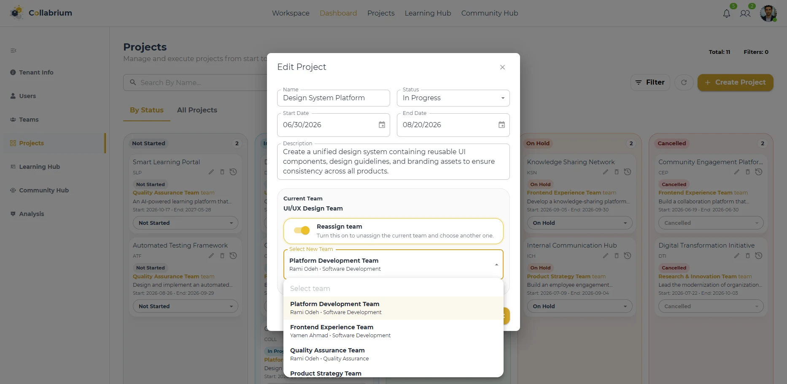The image size is (787, 384).
Task: Open Knowledge Sharing Network status dropdown
Action: [x=579, y=223]
